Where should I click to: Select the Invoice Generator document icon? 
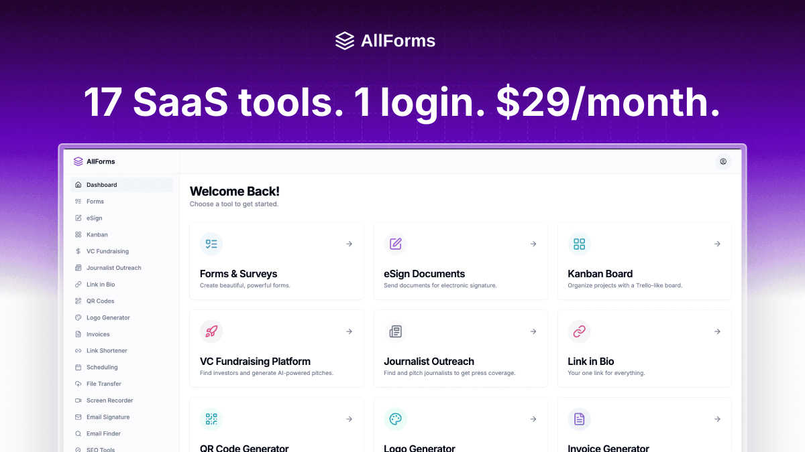(x=579, y=419)
